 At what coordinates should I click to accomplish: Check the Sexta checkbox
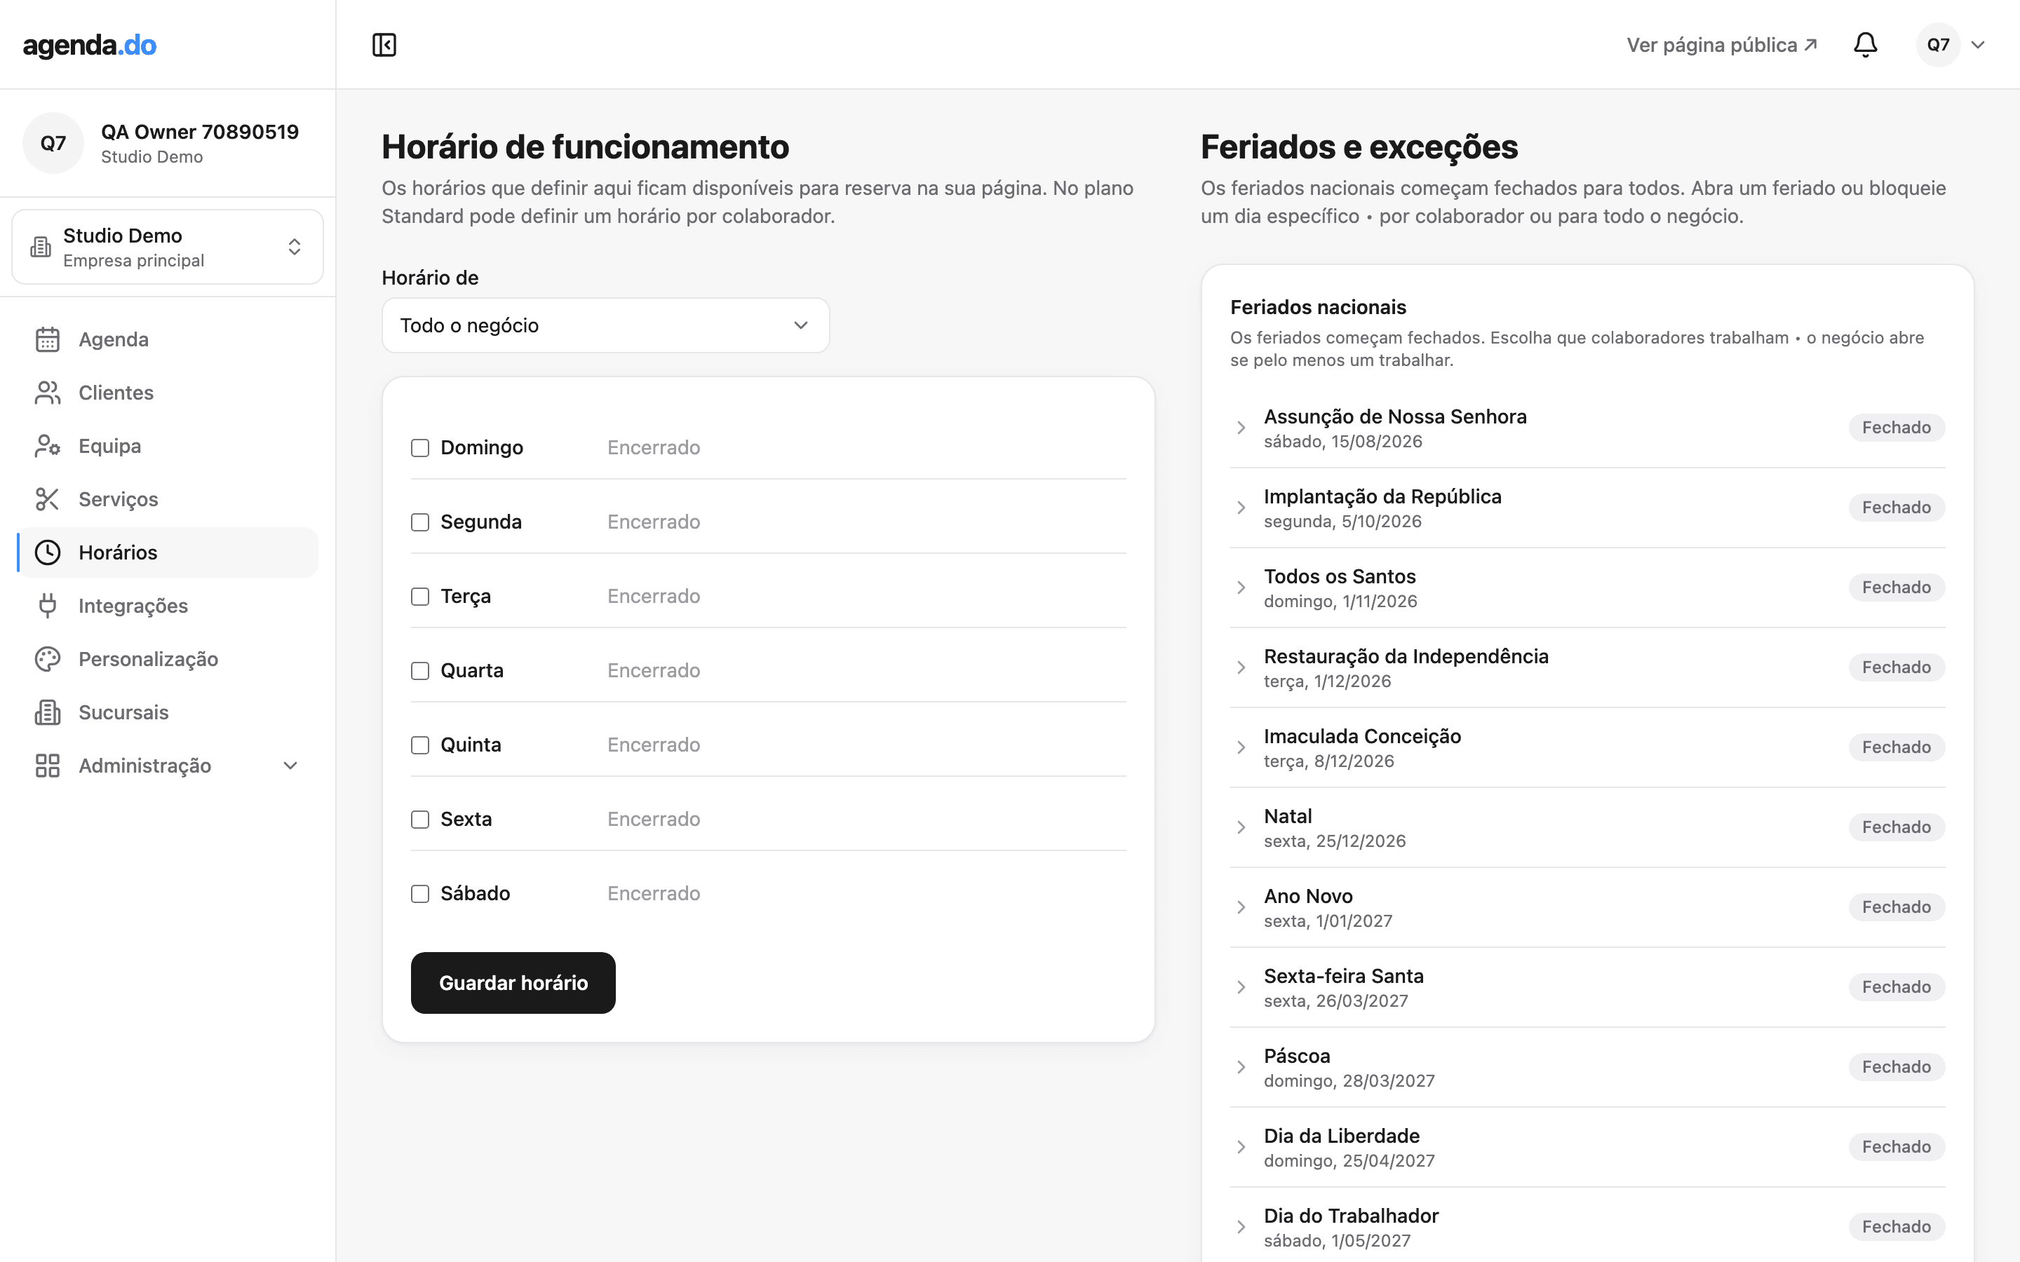[x=420, y=820]
